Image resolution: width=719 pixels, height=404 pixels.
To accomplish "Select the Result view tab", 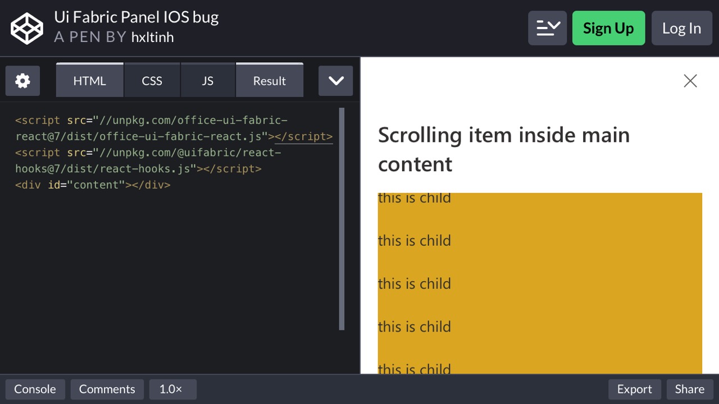I will tap(270, 80).
